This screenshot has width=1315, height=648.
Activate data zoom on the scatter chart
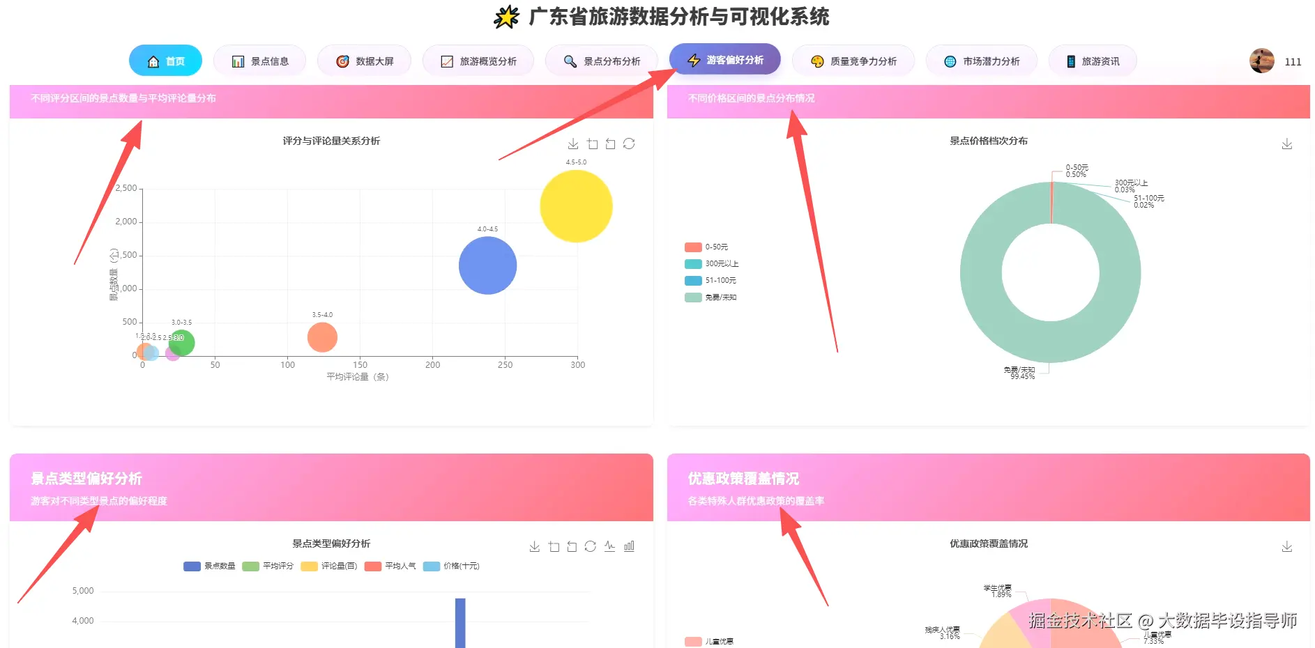point(593,144)
